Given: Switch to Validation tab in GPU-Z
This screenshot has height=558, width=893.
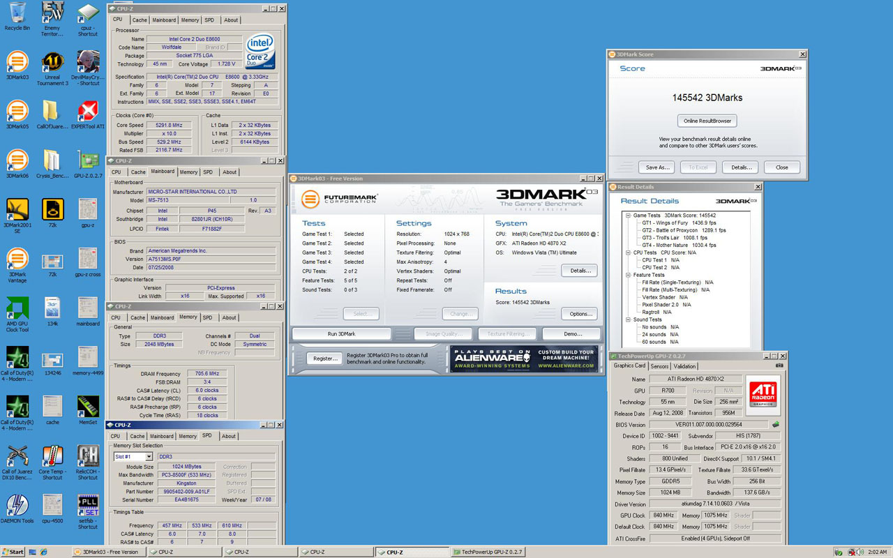Looking at the screenshot, I should pos(684,365).
